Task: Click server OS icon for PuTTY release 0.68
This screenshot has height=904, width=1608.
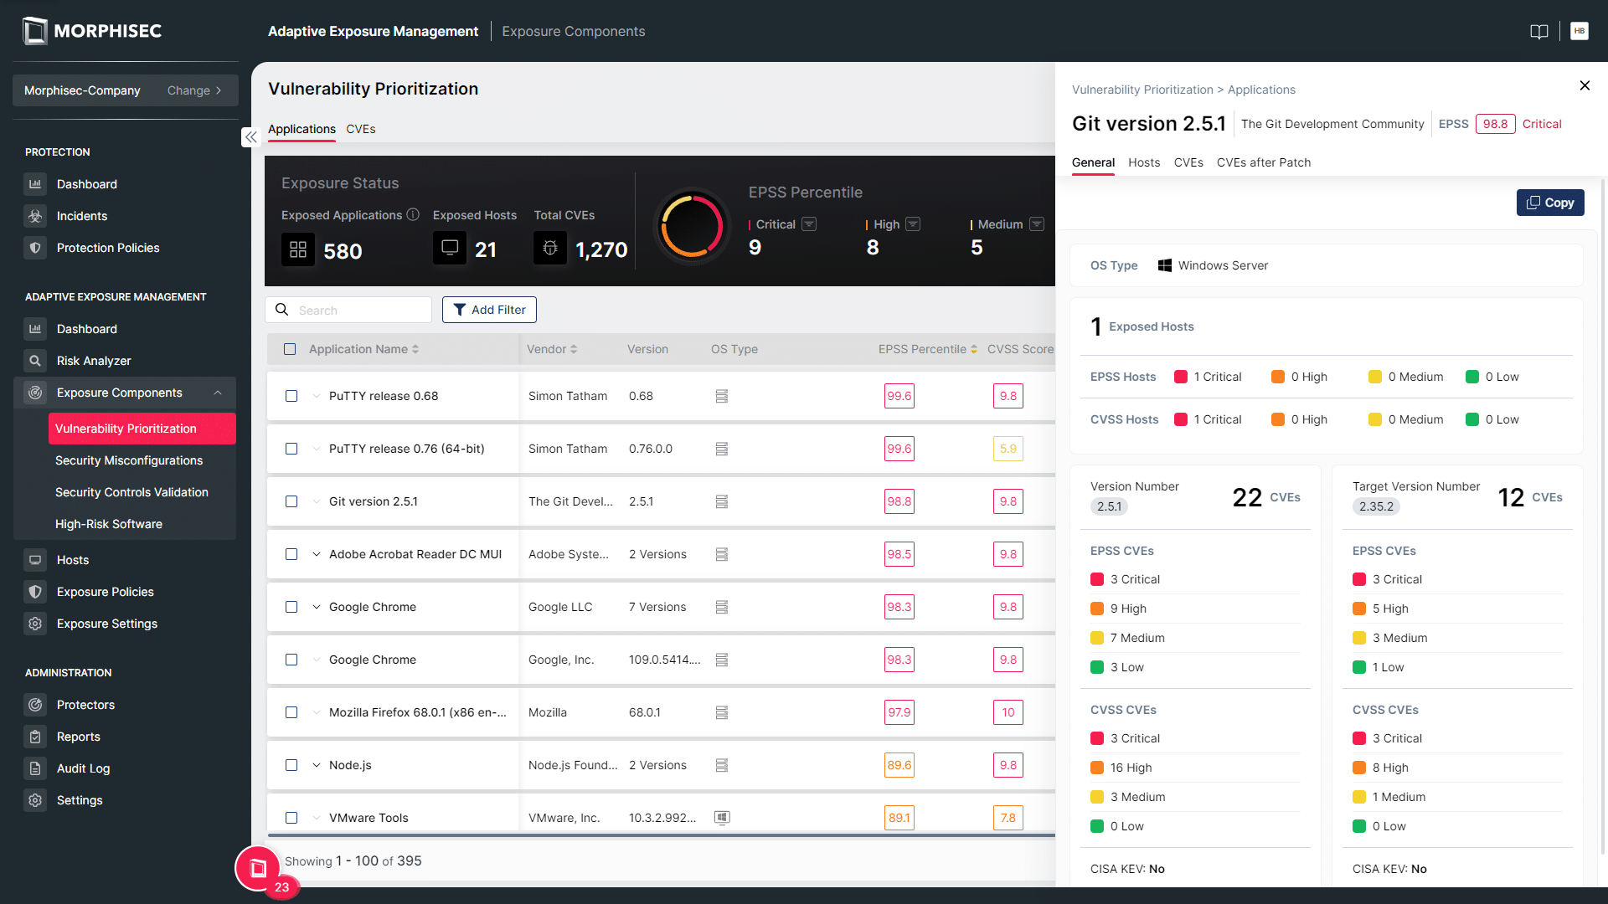Action: pos(722,396)
